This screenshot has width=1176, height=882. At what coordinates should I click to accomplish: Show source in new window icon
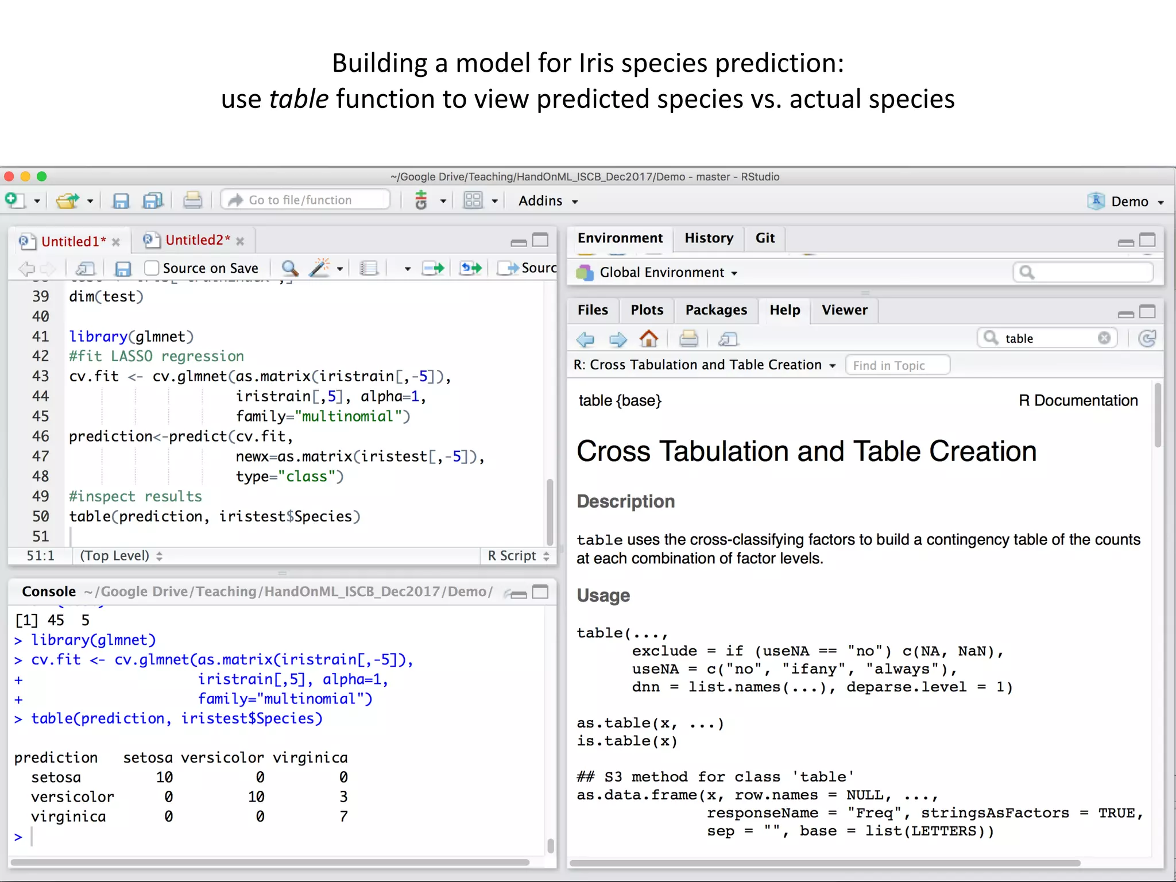[x=85, y=268]
